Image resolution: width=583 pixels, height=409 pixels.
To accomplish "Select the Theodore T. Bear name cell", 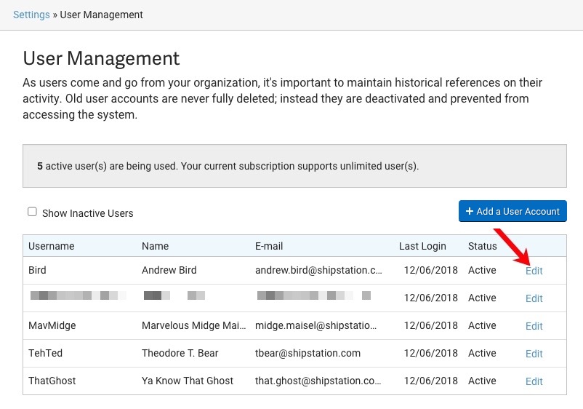I will click(180, 353).
